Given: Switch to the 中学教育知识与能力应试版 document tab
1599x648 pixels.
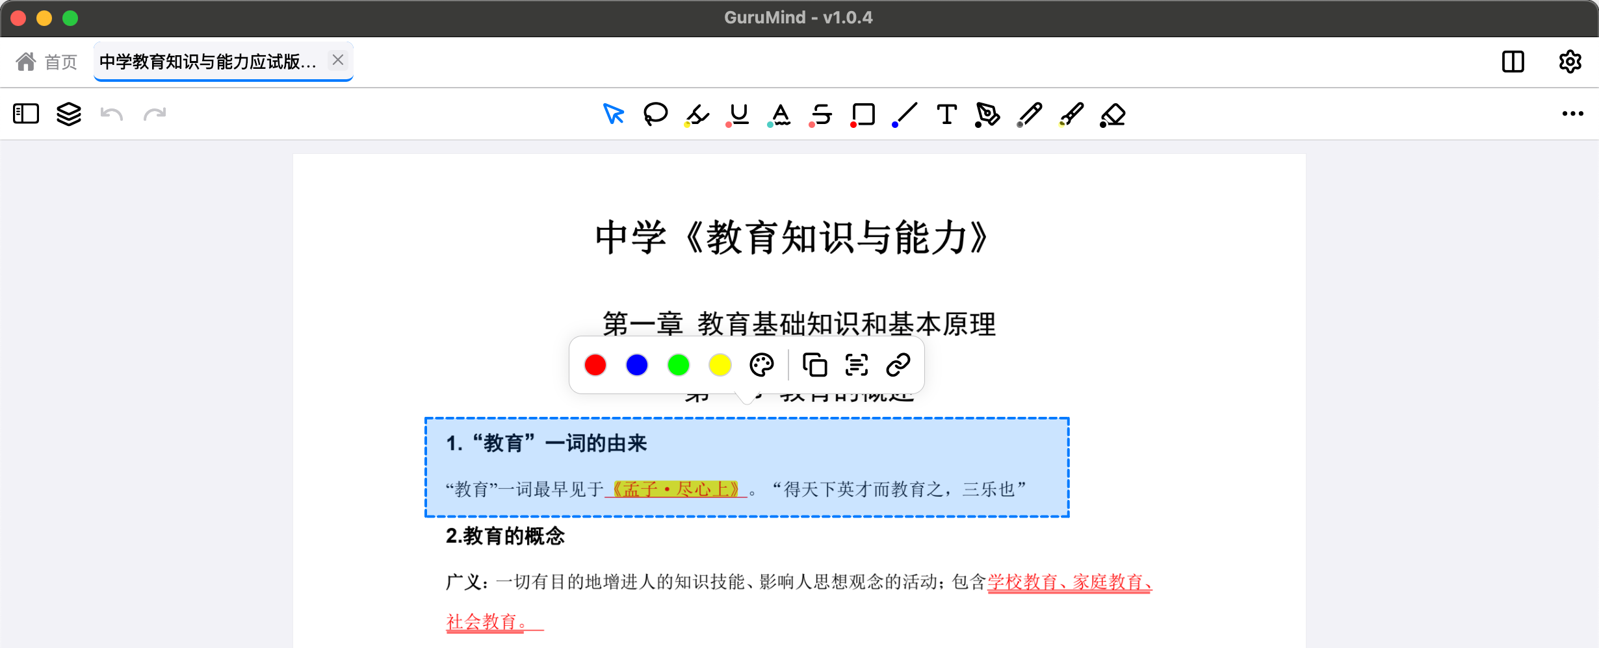Looking at the screenshot, I should click(208, 62).
